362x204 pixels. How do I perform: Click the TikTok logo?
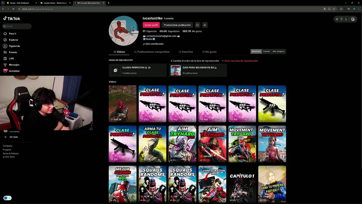[12, 18]
